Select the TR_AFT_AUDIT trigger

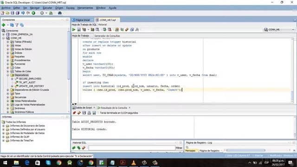tap(27, 83)
